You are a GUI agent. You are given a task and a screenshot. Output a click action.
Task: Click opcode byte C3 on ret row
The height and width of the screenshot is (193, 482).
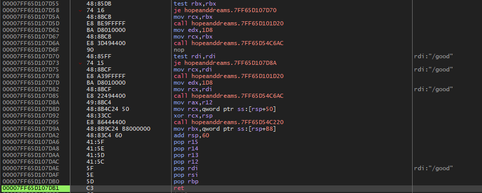90,188
